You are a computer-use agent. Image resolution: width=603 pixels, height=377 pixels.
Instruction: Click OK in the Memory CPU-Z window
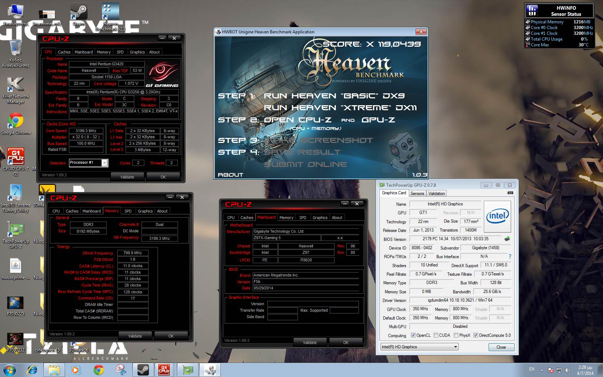click(x=171, y=336)
